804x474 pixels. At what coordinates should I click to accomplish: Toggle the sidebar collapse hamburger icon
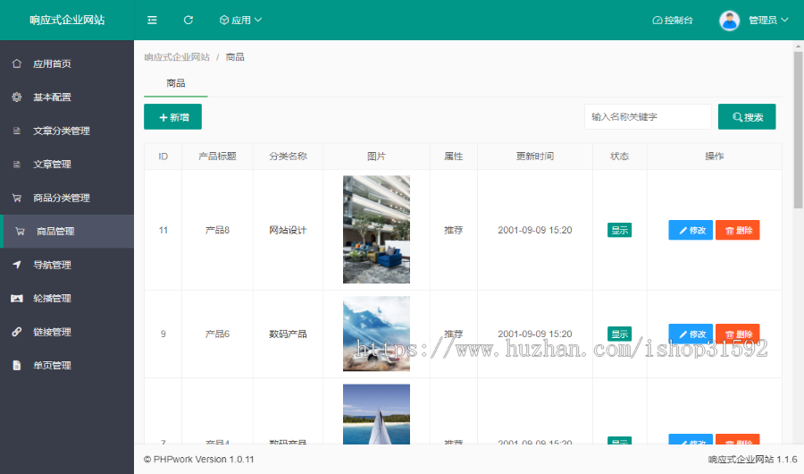coord(152,20)
